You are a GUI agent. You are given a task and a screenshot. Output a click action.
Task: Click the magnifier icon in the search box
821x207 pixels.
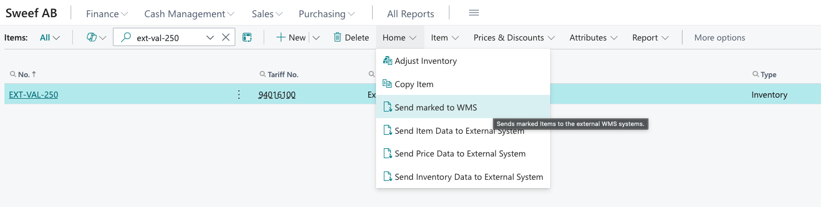point(126,37)
